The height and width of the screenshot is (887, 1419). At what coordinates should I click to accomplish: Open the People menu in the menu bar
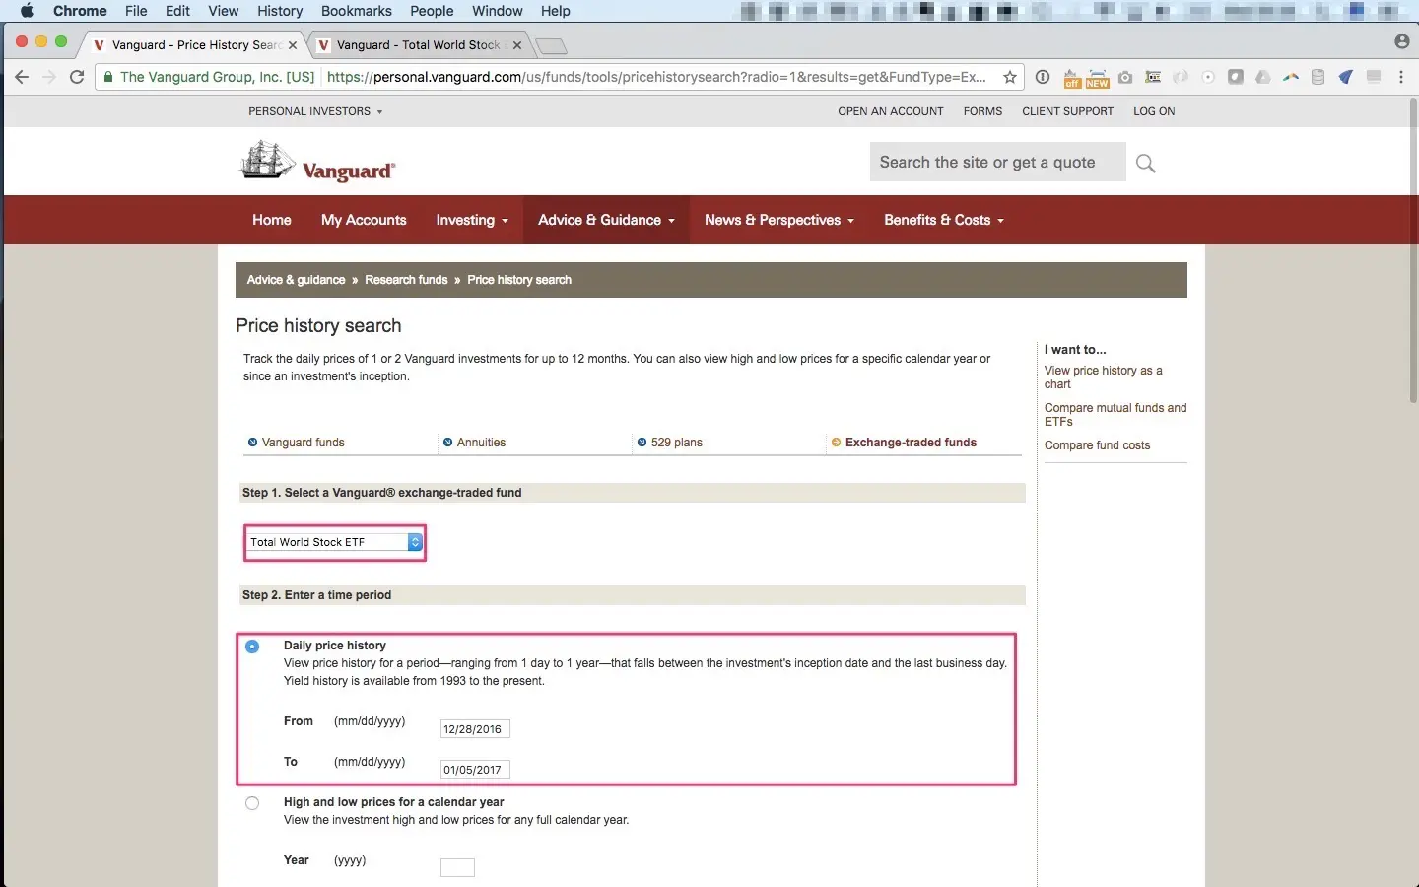point(432,11)
